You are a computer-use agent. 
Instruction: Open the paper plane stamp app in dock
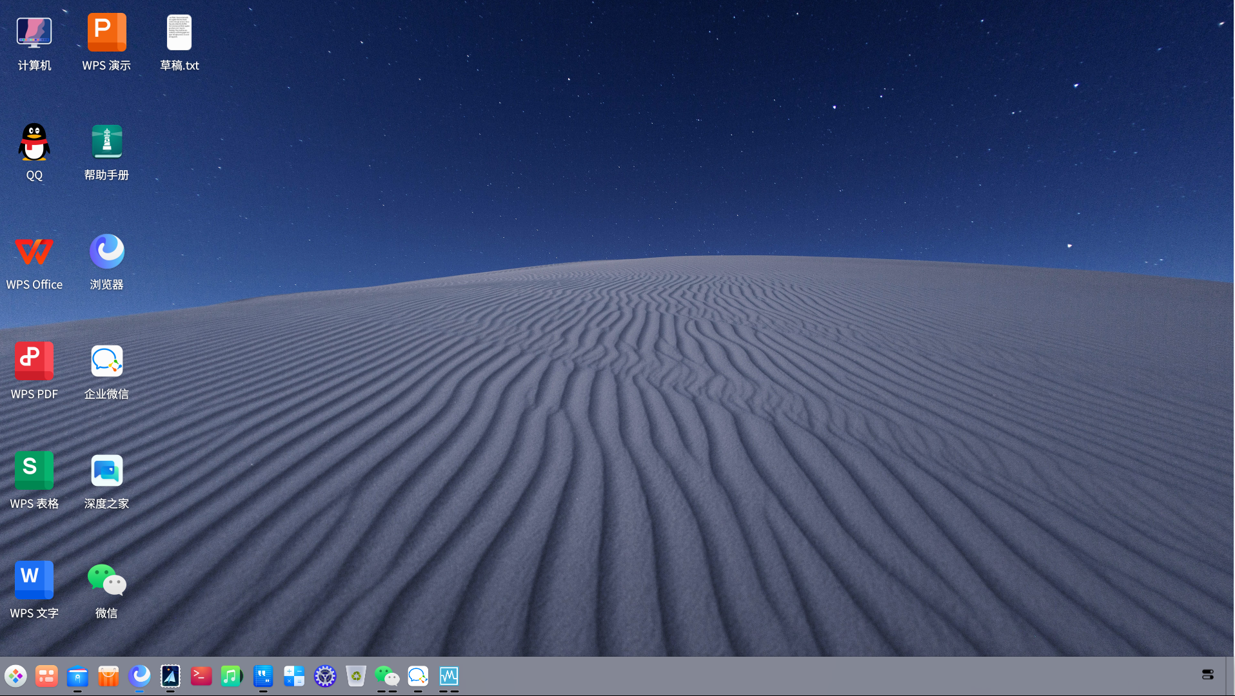click(x=170, y=676)
